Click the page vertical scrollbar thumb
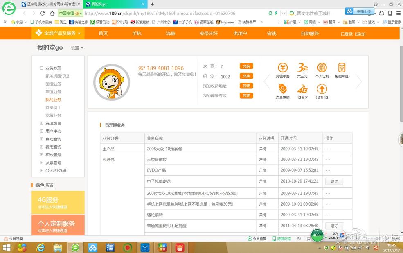This screenshot has width=403, height=253. (x=401, y=84)
